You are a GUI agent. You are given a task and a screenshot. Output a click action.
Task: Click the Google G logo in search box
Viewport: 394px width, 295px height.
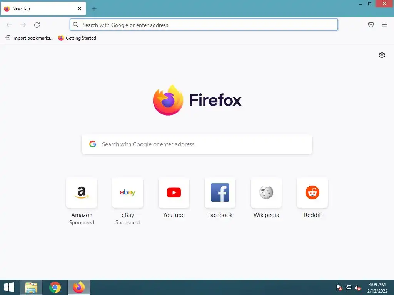click(x=93, y=144)
